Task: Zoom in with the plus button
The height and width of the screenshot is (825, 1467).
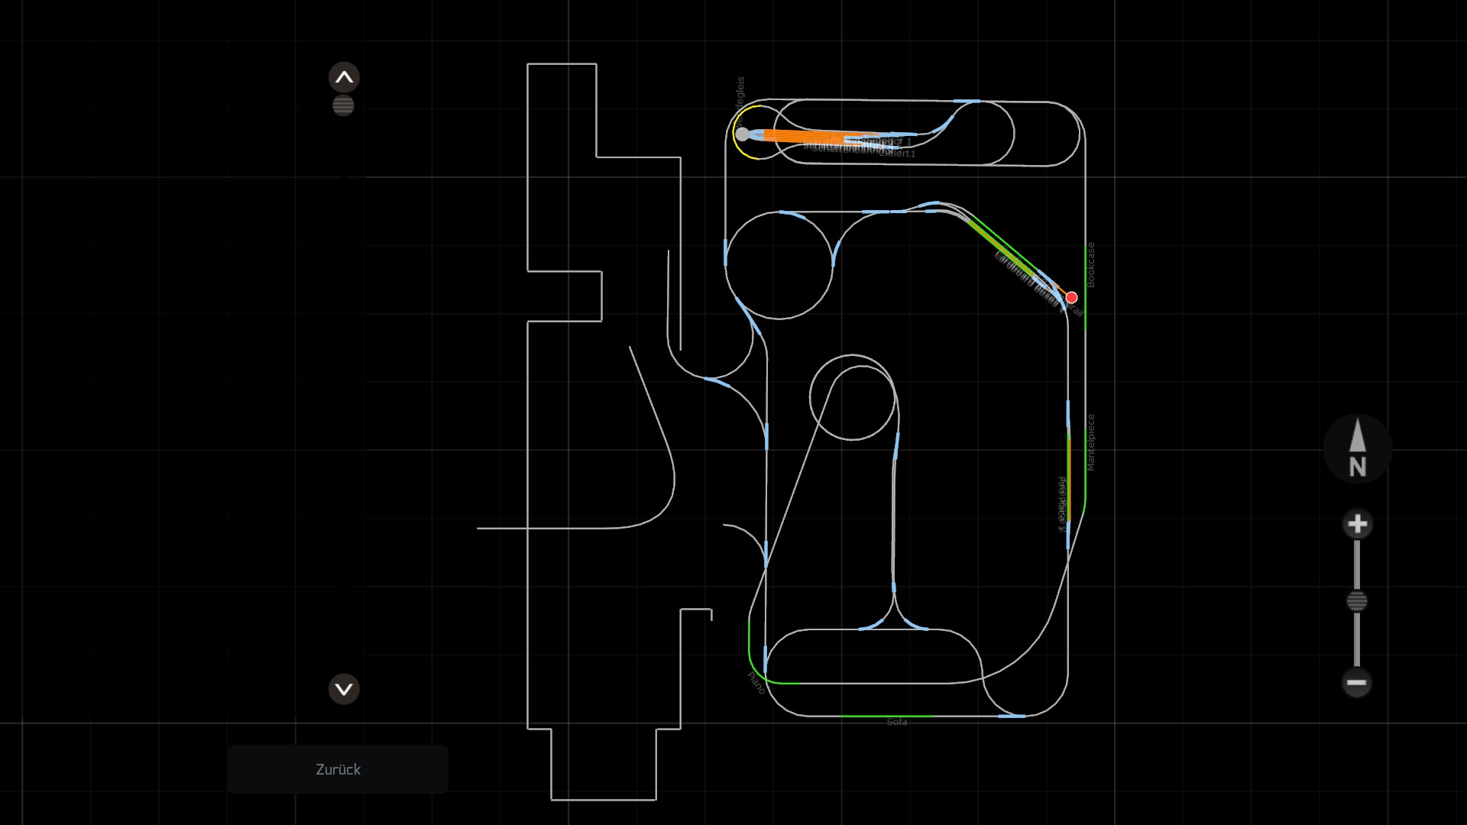Action: click(x=1357, y=524)
